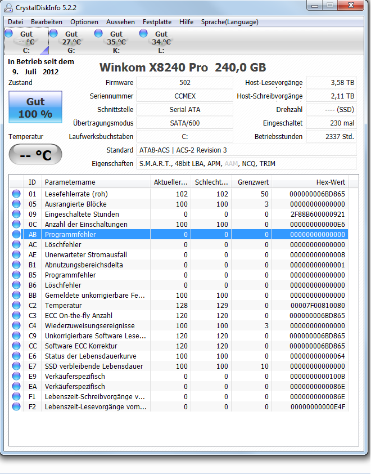This screenshot has height=474, width=371.
Task: Click status orb of Eingeschaltete Stunden row
Action: (16, 214)
